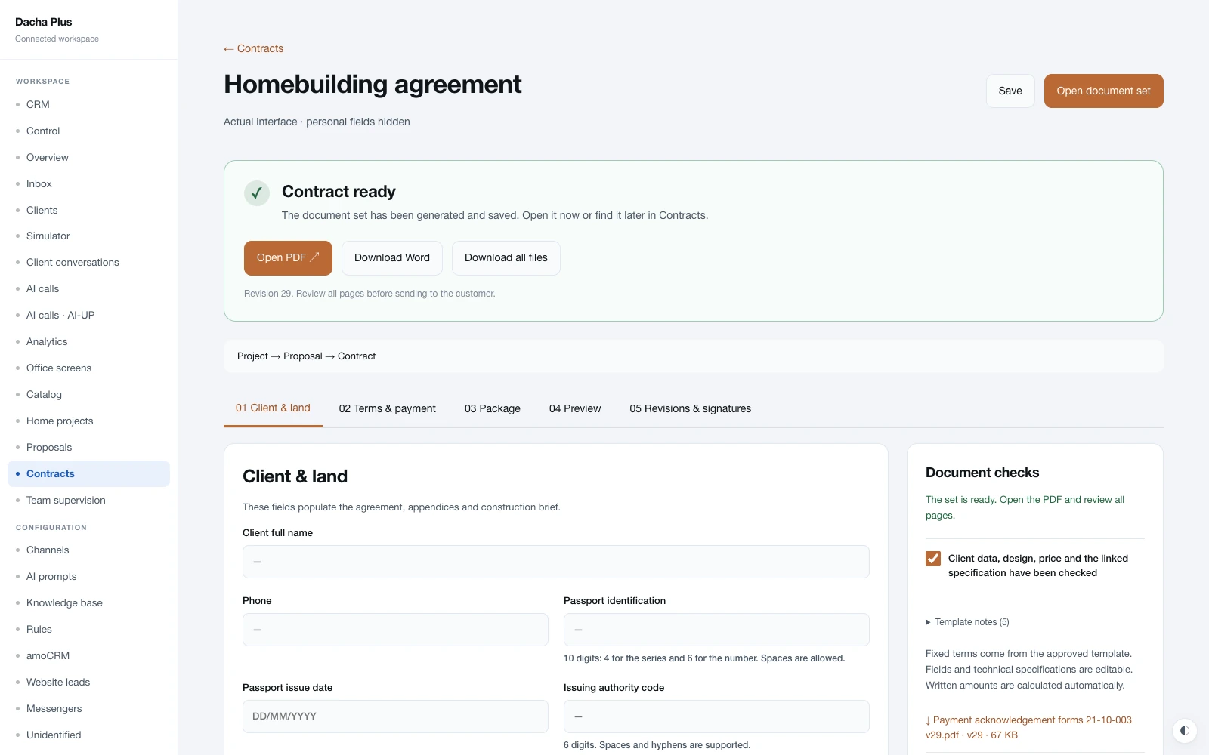Screen dimensions: 1209x755
Task: Open the Simulator sidebar item
Action: [88, 236]
